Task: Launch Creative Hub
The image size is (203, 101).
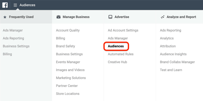Action: (x=117, y=62)
